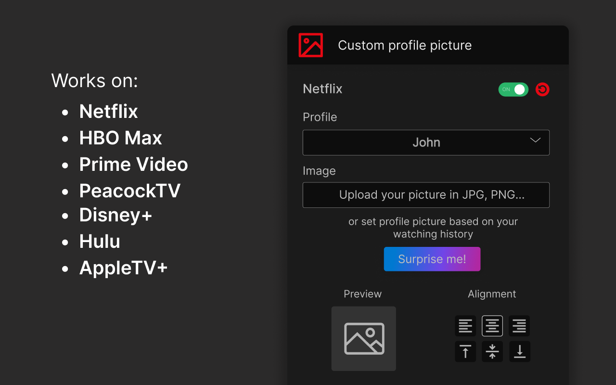Open the Profile dropdown showing John
The width and height of the screenshot is (616, 385).
point(425,142)
